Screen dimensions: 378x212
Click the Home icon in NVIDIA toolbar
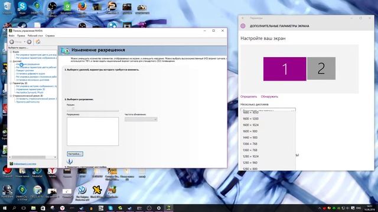38,42
